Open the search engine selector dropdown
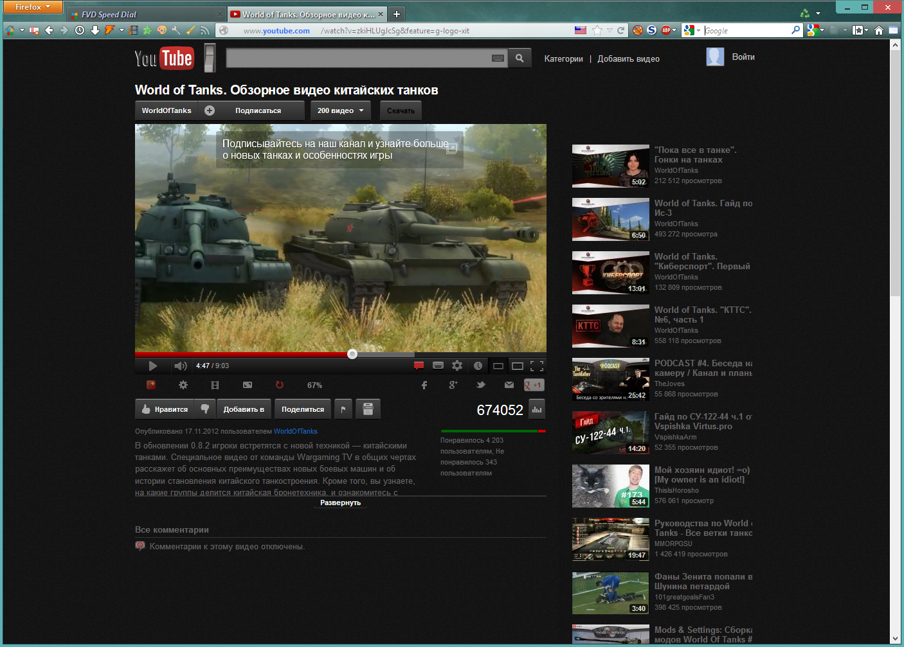 [692, 30]
